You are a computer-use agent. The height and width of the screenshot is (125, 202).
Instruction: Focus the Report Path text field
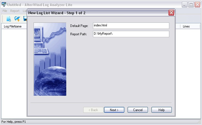(x=131, y=34)
